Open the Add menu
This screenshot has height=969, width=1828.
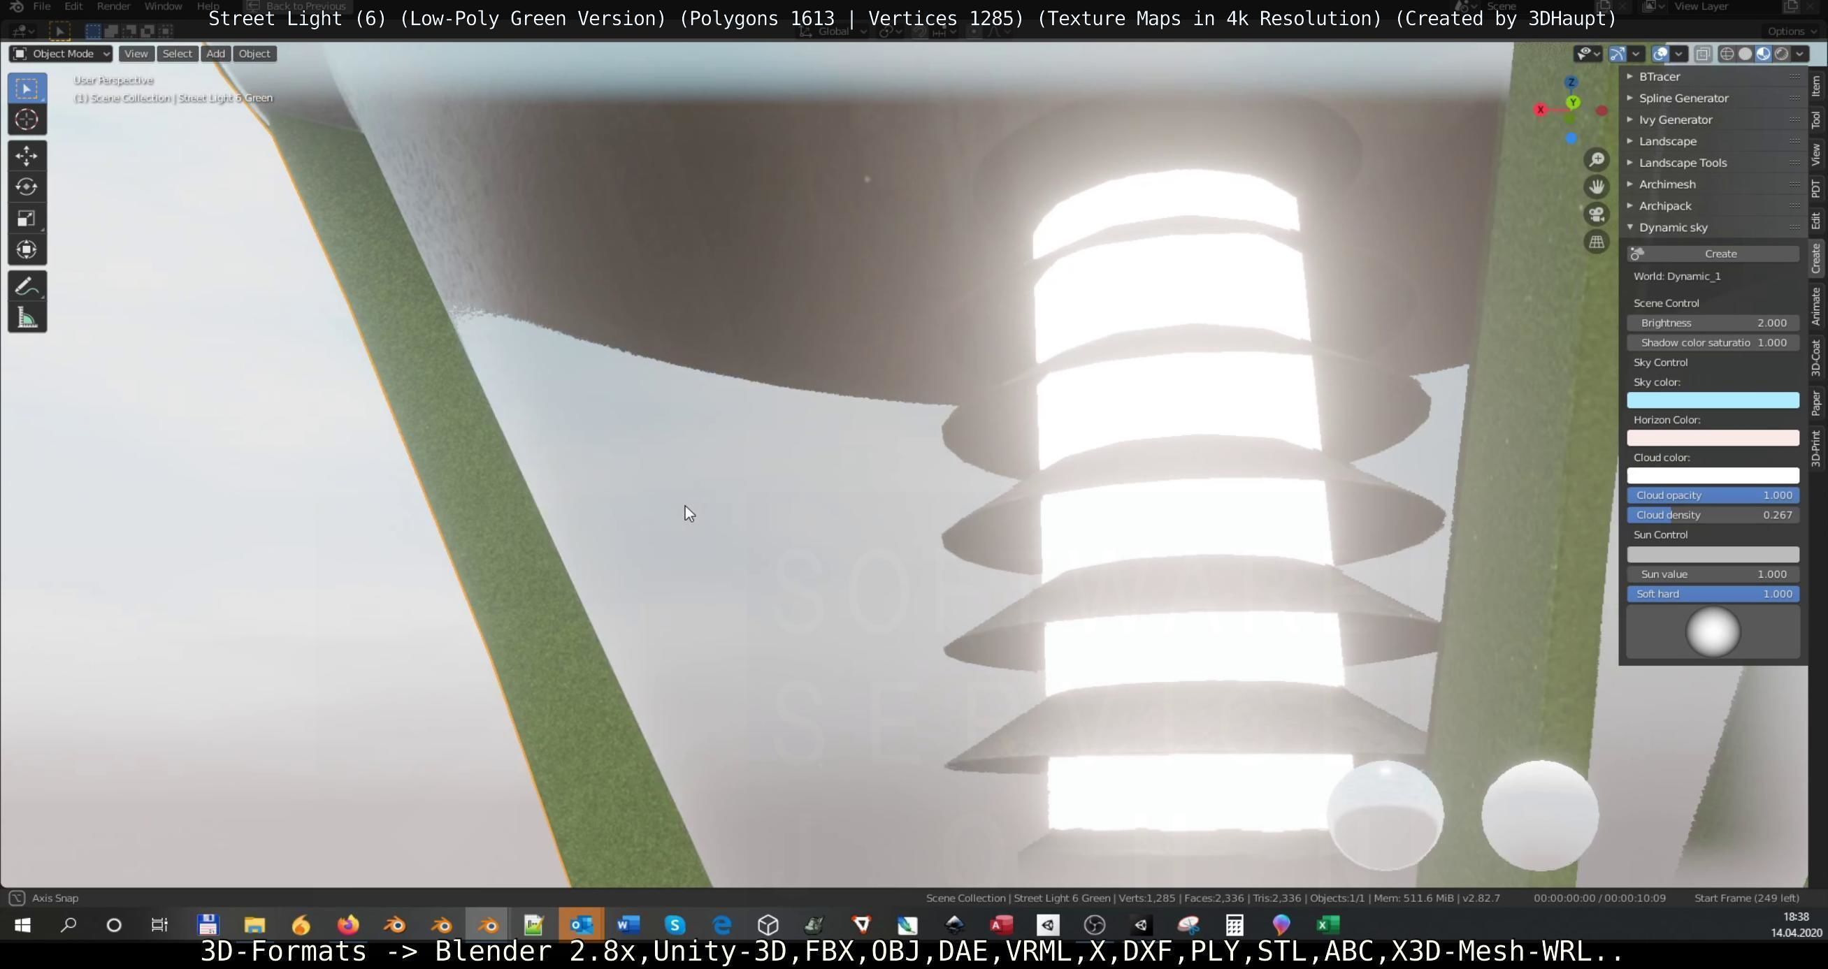click(x=216, y=54)
